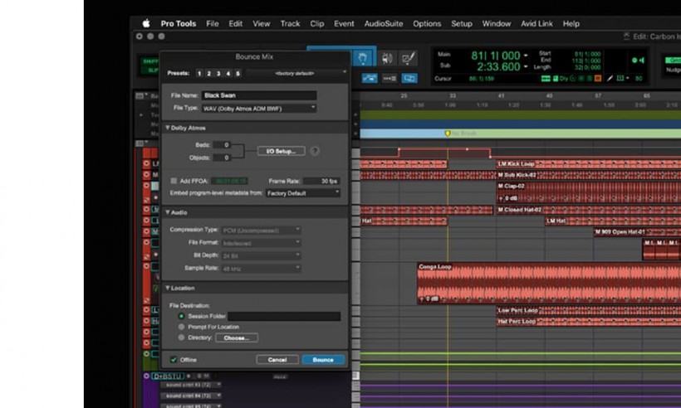681x408 pixels.
Task: Enable the Add FFOA checkbox
Action: point(174,181)
